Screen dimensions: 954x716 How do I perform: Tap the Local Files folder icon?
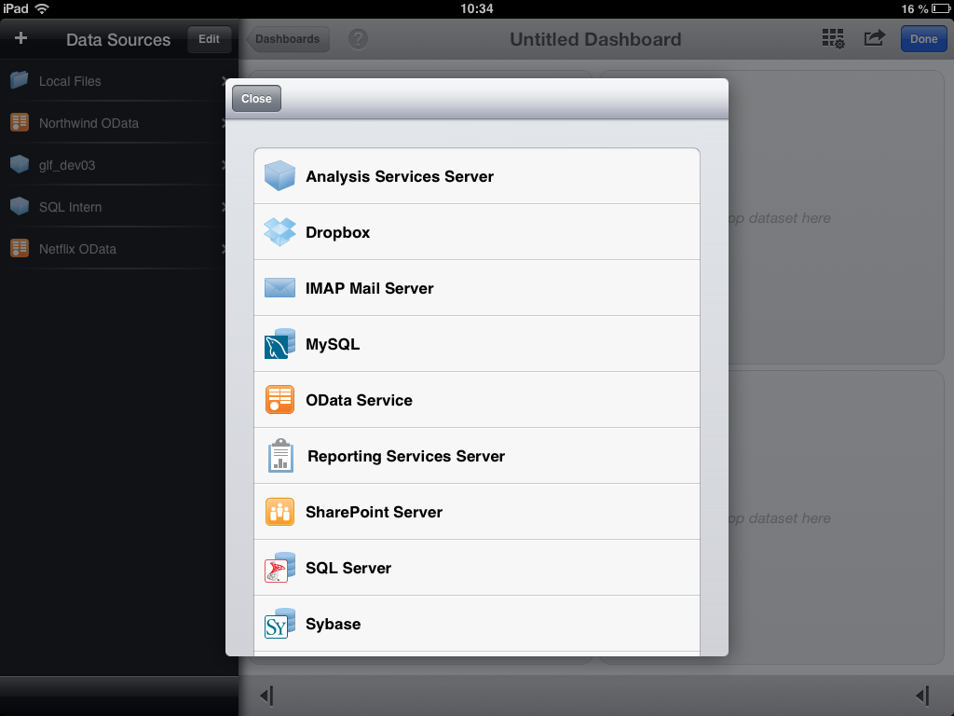(20, 80)
